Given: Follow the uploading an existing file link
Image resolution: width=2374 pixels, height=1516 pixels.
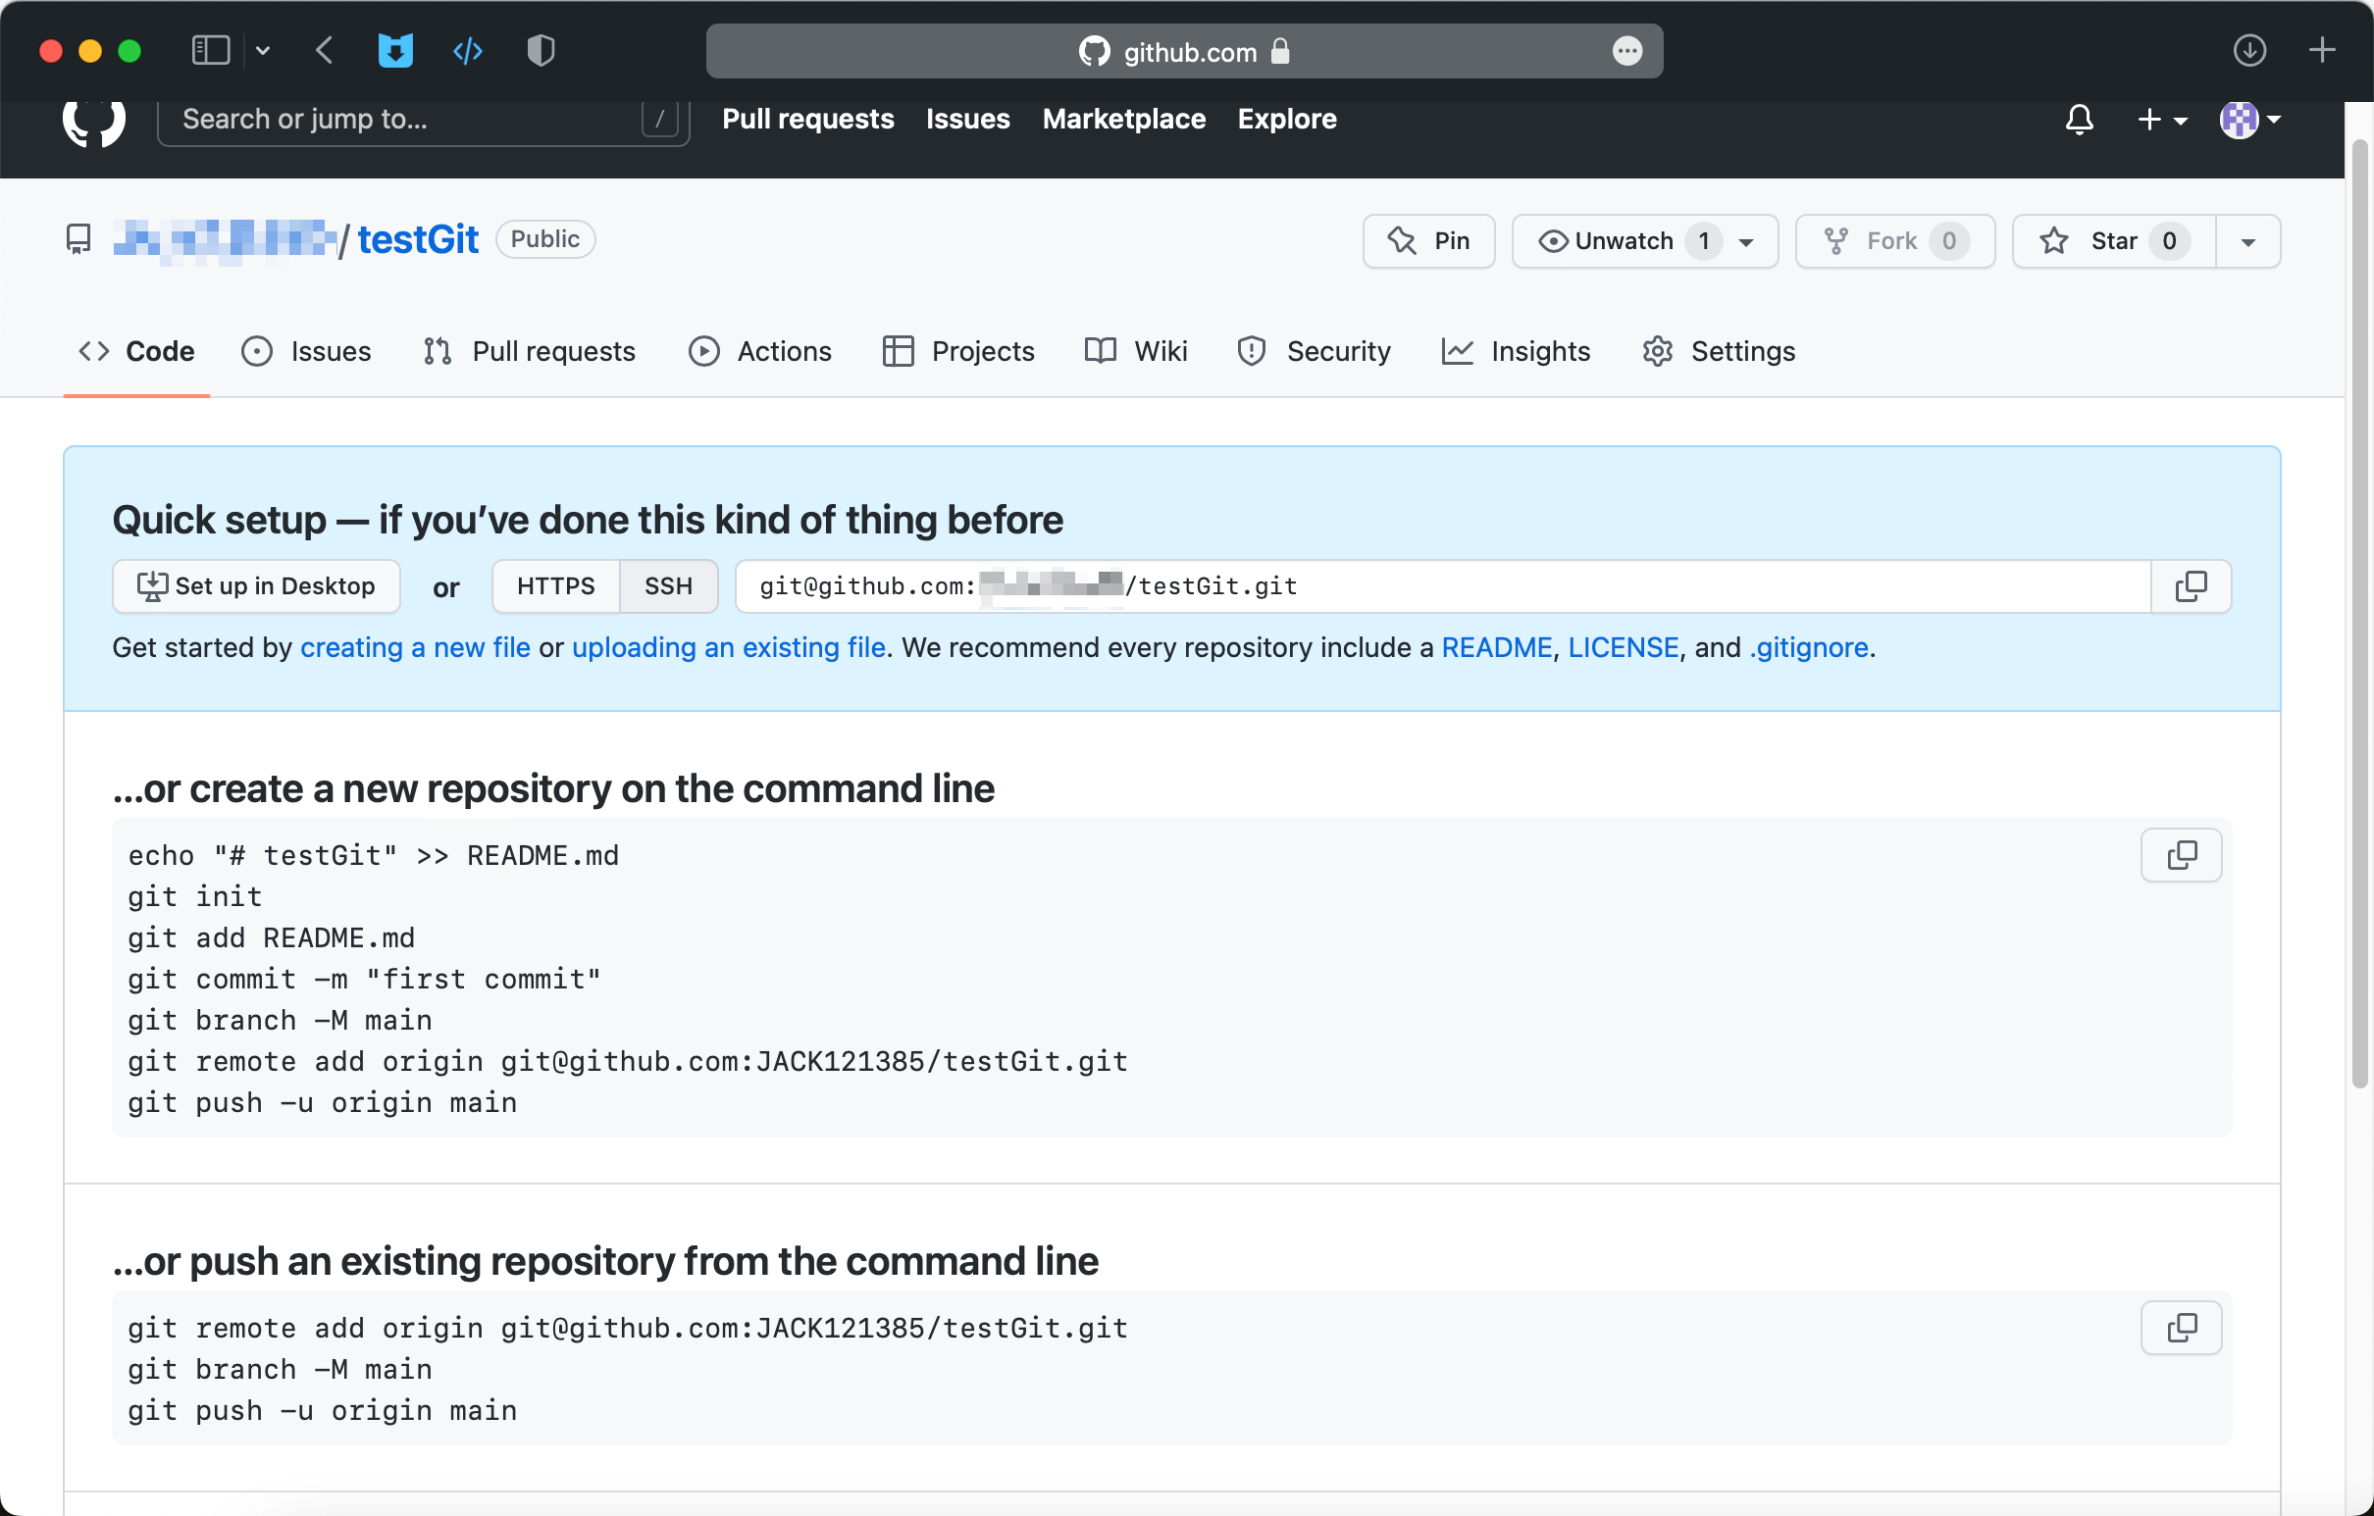Looking at the screenshot, I should [x=729, y=647].
